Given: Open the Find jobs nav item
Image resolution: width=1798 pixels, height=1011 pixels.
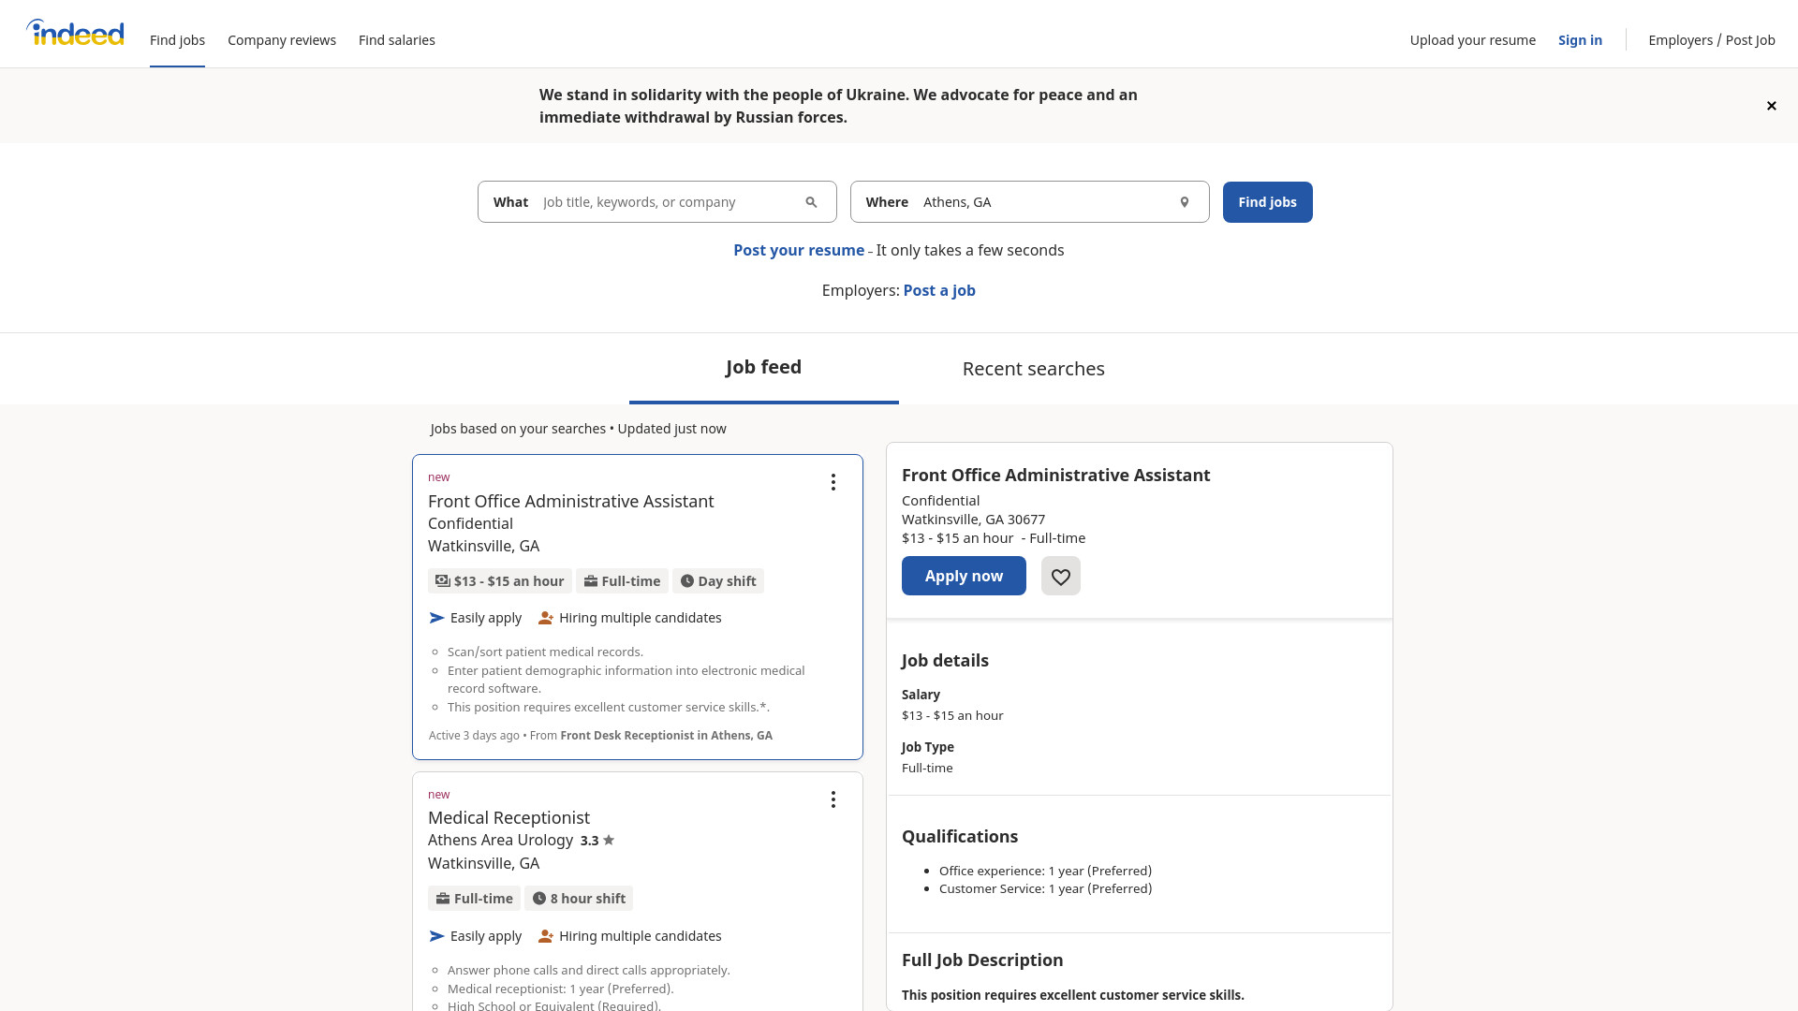Looking at the screenshot, I should [x=177, y=40].
